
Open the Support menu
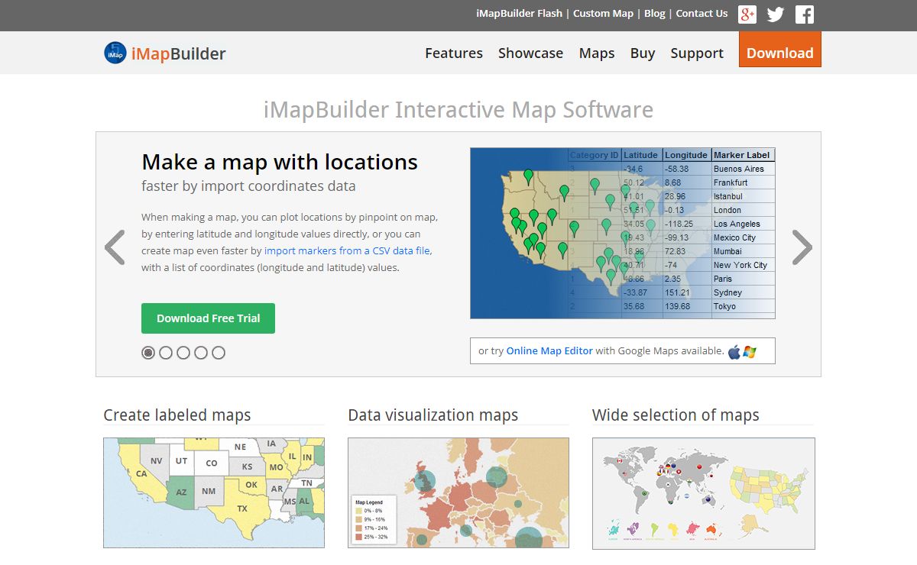[x=697, y=53]
